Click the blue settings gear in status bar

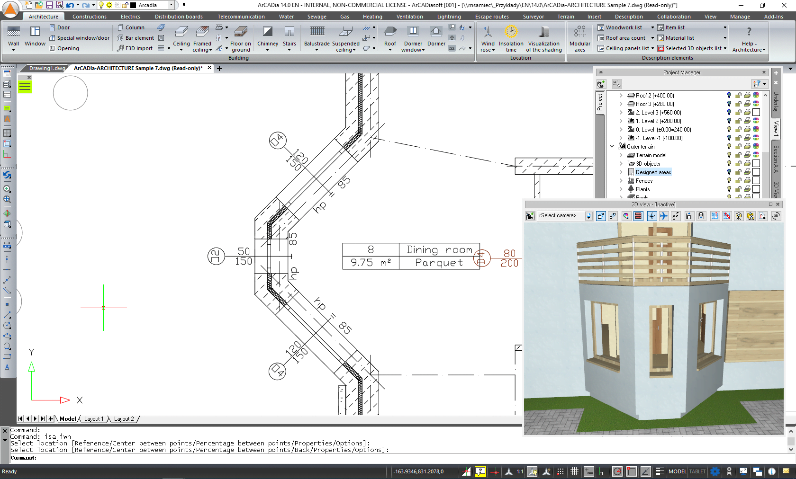[x=715, y=471]
